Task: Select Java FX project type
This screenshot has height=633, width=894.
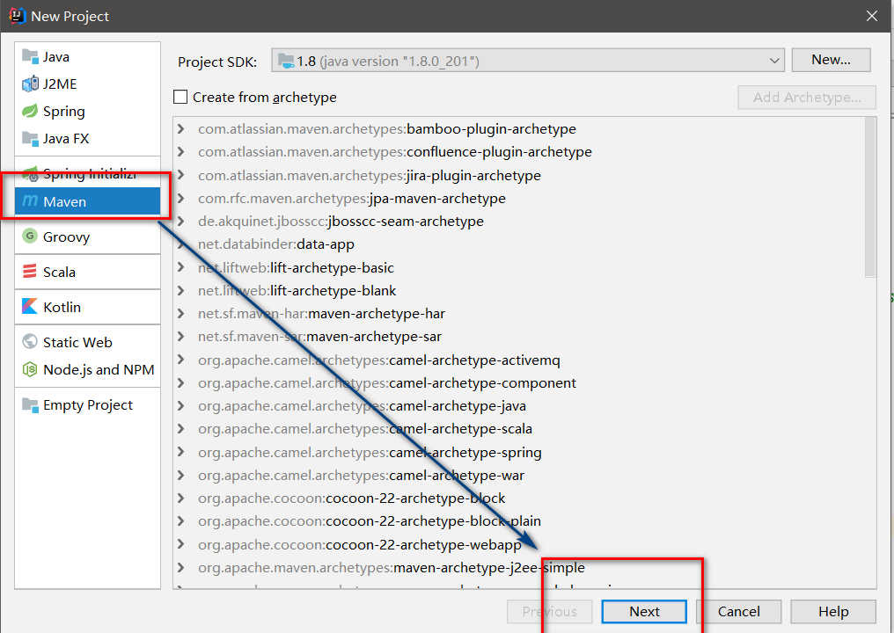Action: [x=87, y=138]
